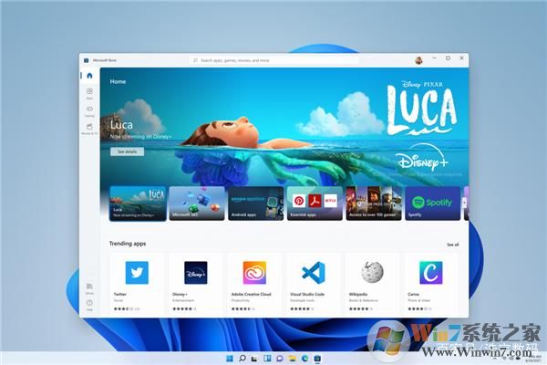The height and width of the screenshot is (365, 547).
Task: Select the Android apps carousel thumbnail
Action: pos(255,203)
